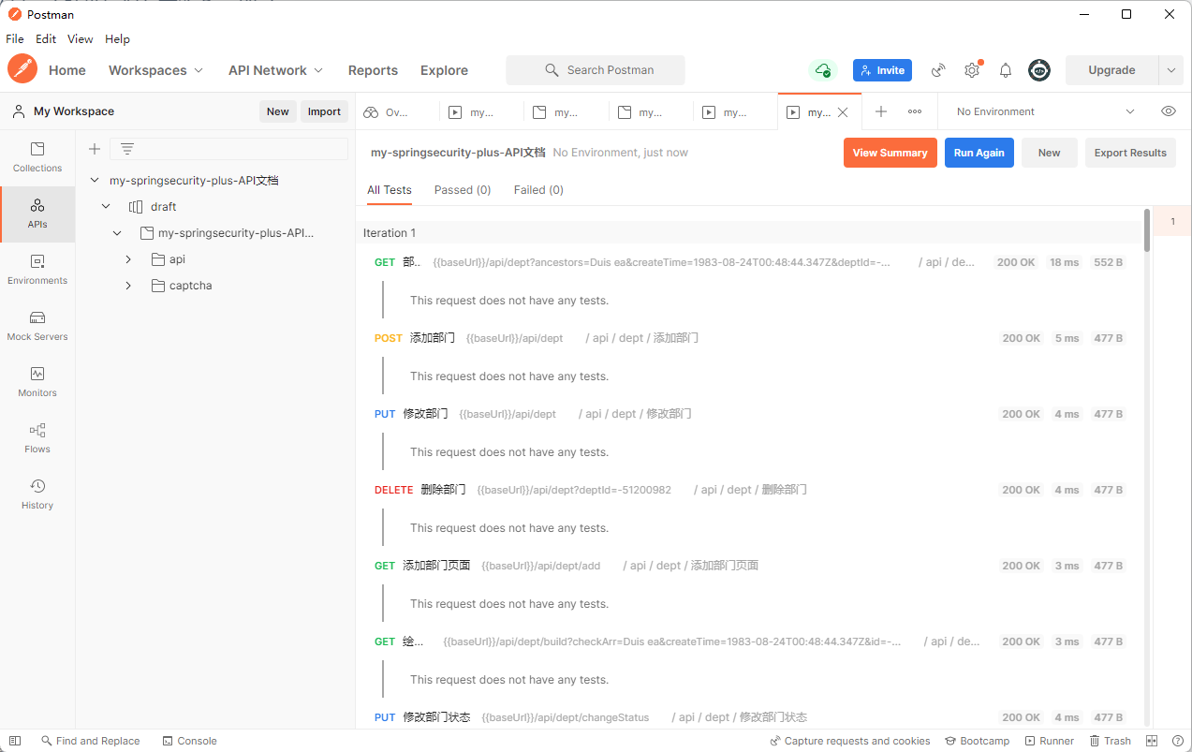
Task: Close the active runner tab
Action: click(x=843, y=112)
